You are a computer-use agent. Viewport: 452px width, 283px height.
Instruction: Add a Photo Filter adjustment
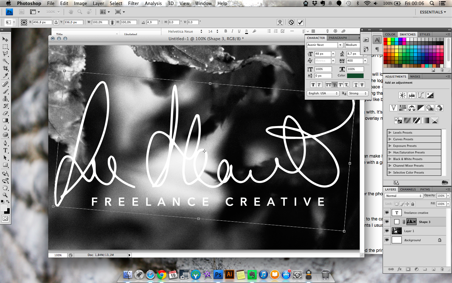coord(430,108)
